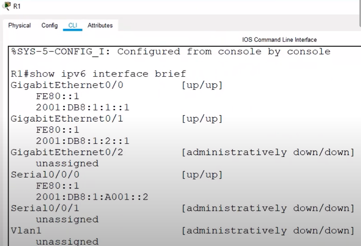Switch to the Physical tab
This screenshot has width=361, height=246.
[x=19, y=25]
